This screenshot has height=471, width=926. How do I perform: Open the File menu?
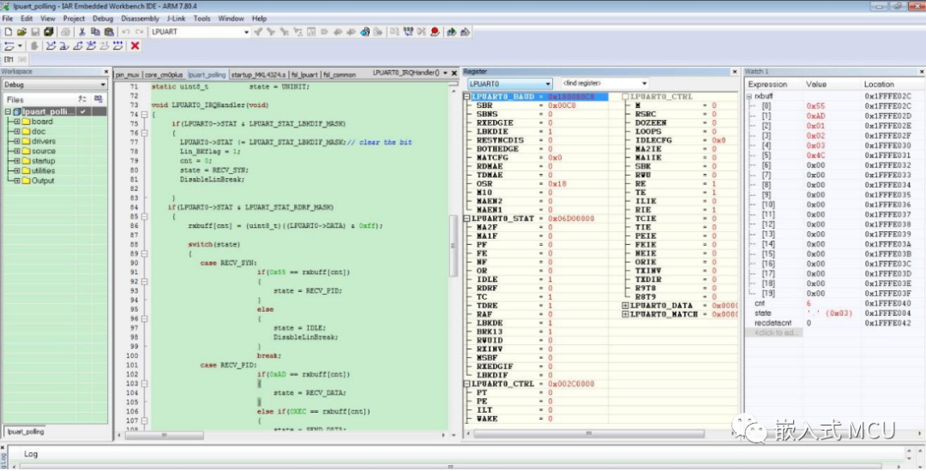[x=8, y=18]
